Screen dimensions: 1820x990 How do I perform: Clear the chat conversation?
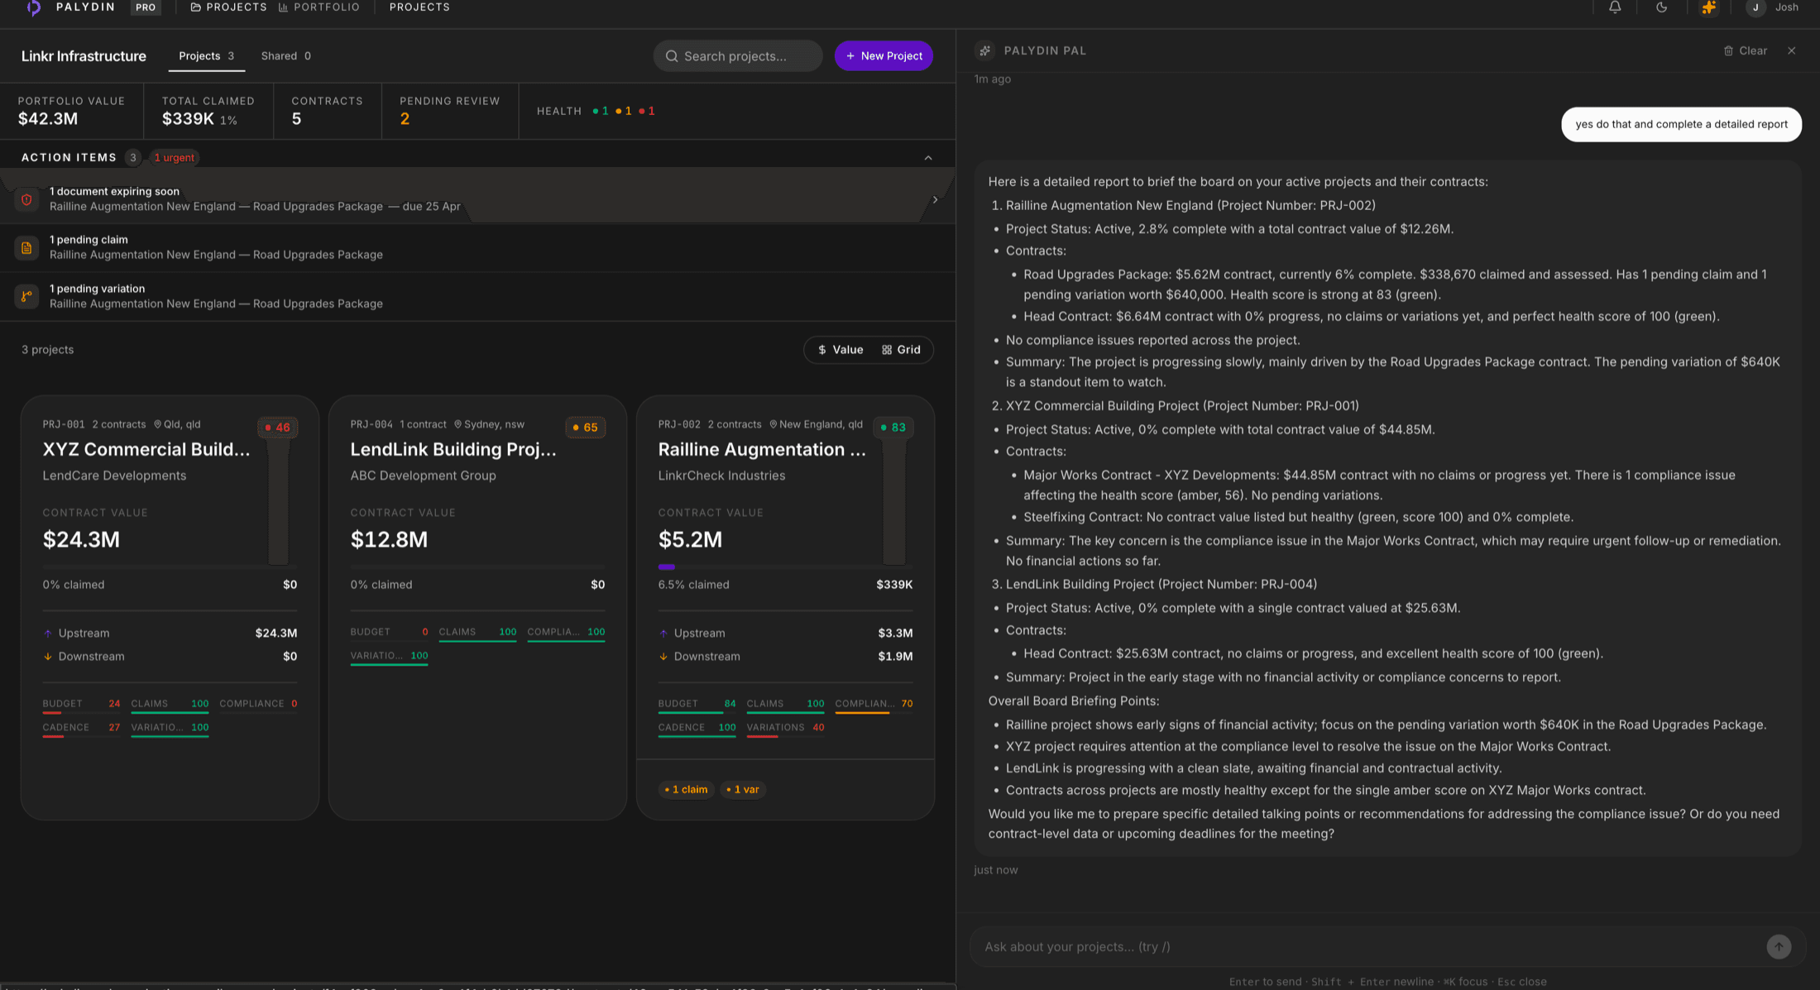(1746, 50)
